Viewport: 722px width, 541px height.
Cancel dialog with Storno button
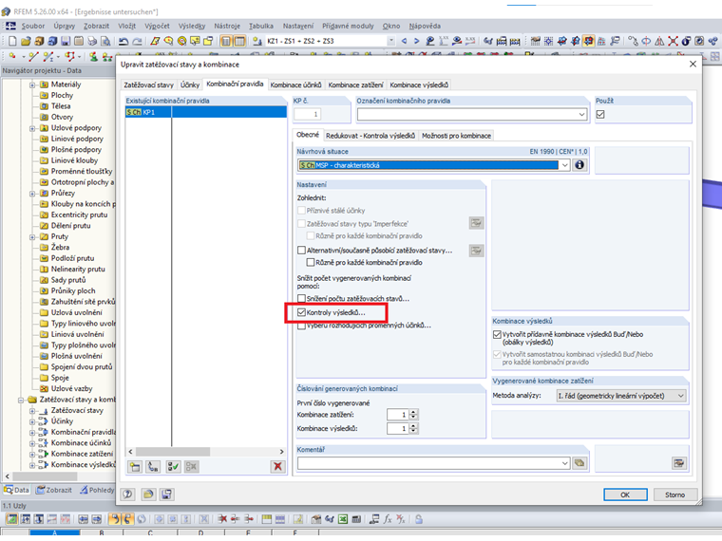click(674, 494)
